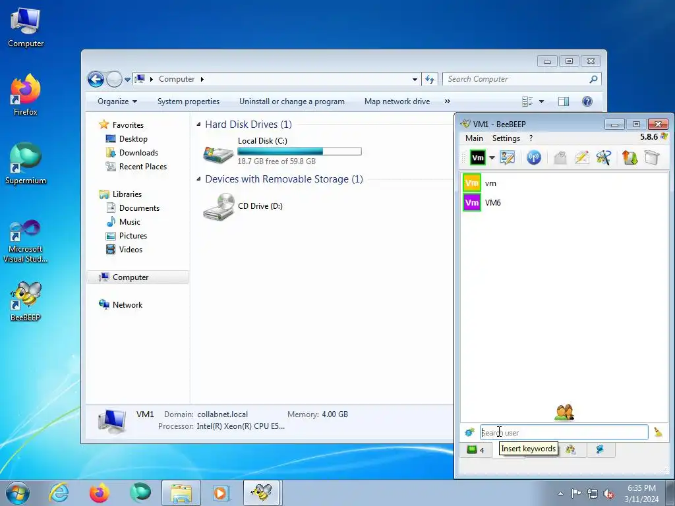Viewport: 675px width, 506px height.
Task: Click the gear filter icon left of search box
Action: point(469,432)
